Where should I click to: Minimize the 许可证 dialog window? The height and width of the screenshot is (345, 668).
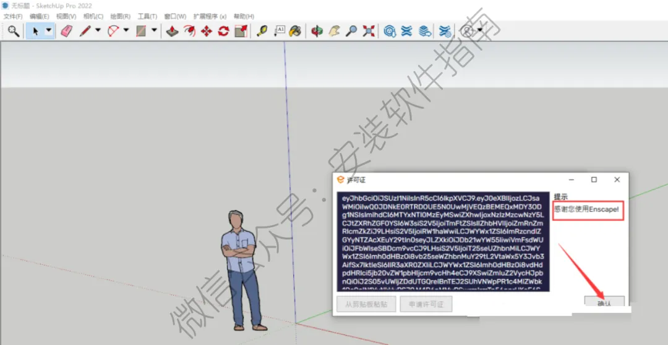(x=571, y=180)
